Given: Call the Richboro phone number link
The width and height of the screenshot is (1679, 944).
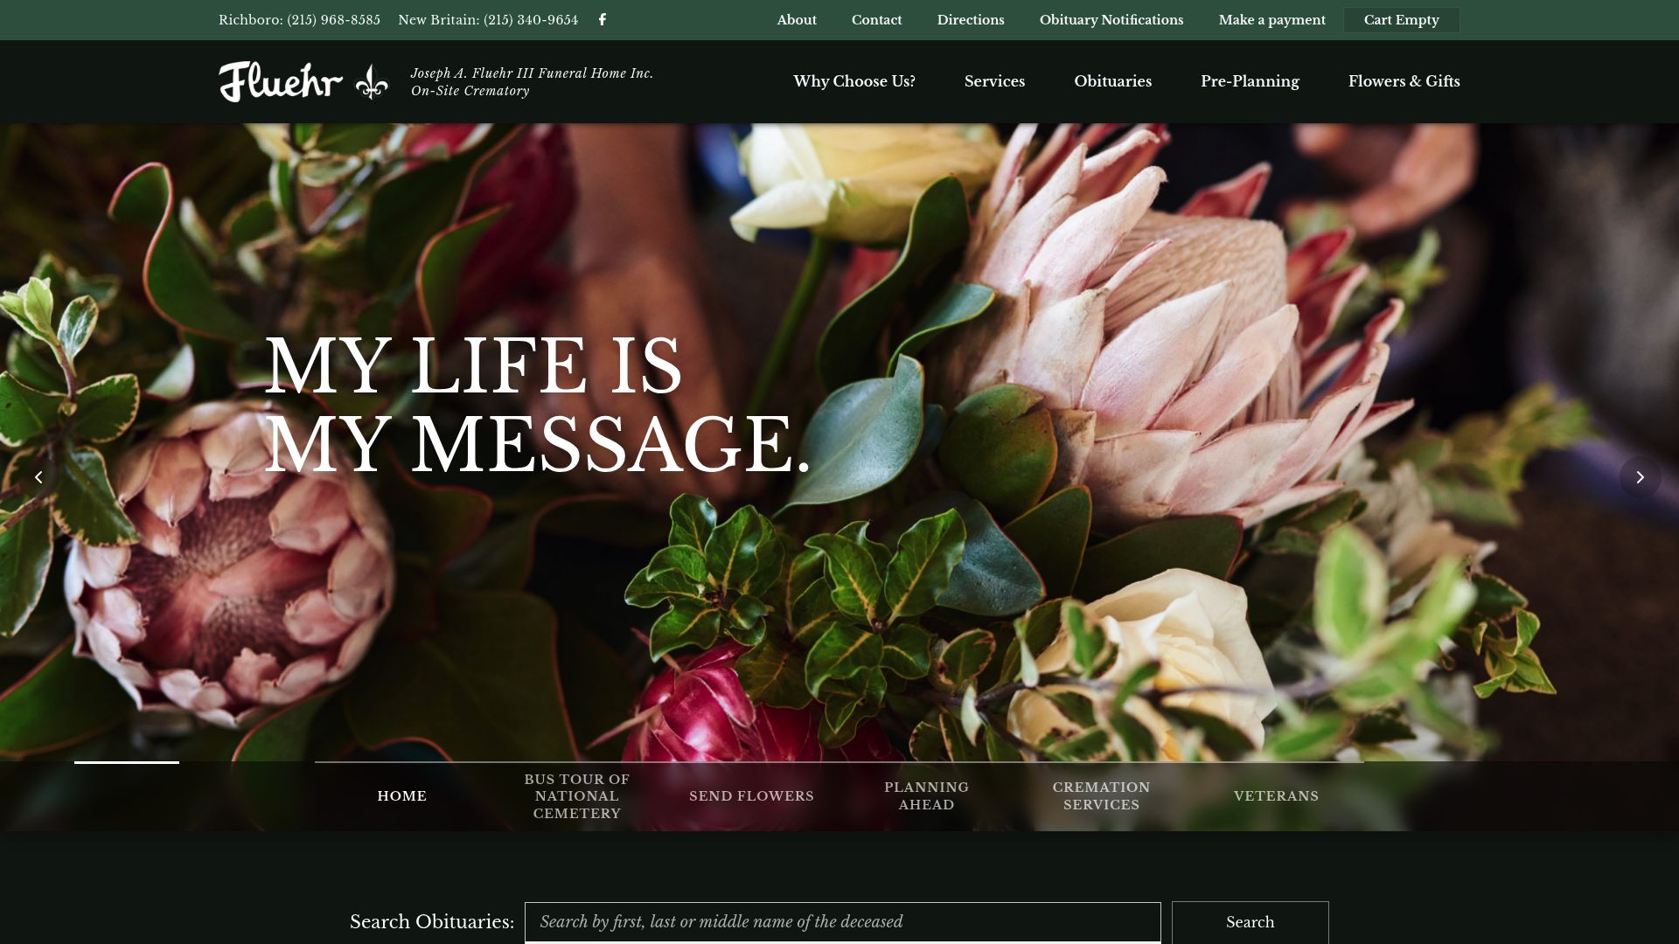Looking at the screenshot, I should 299,18.
